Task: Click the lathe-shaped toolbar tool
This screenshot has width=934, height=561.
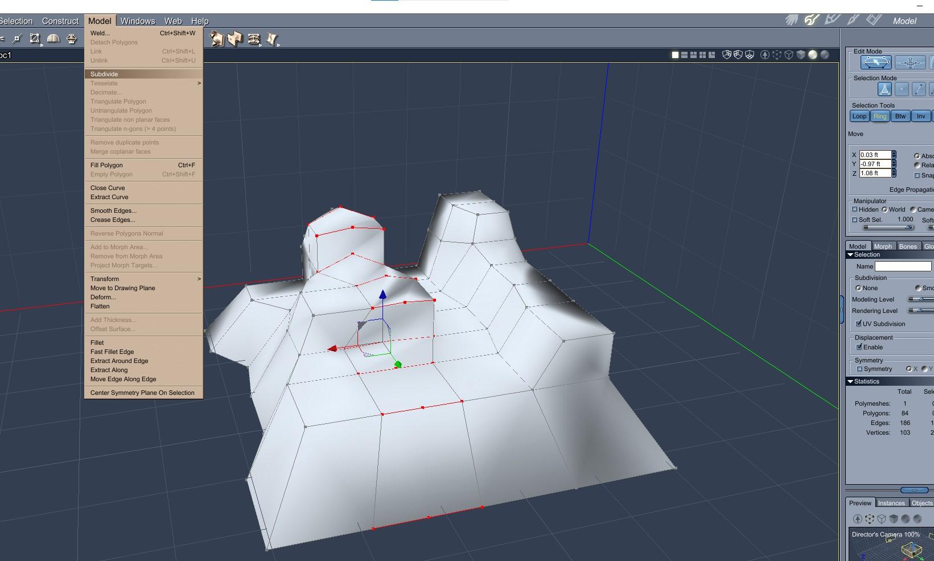Action: (72, 39)
